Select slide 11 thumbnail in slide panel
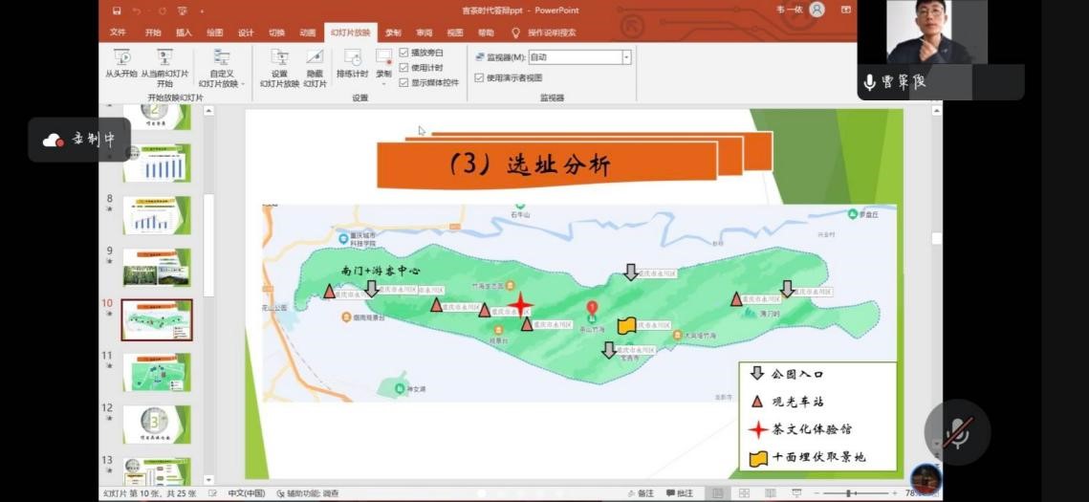The width and height of the screenshot is (1089, 502). click(x=157, y=372)
